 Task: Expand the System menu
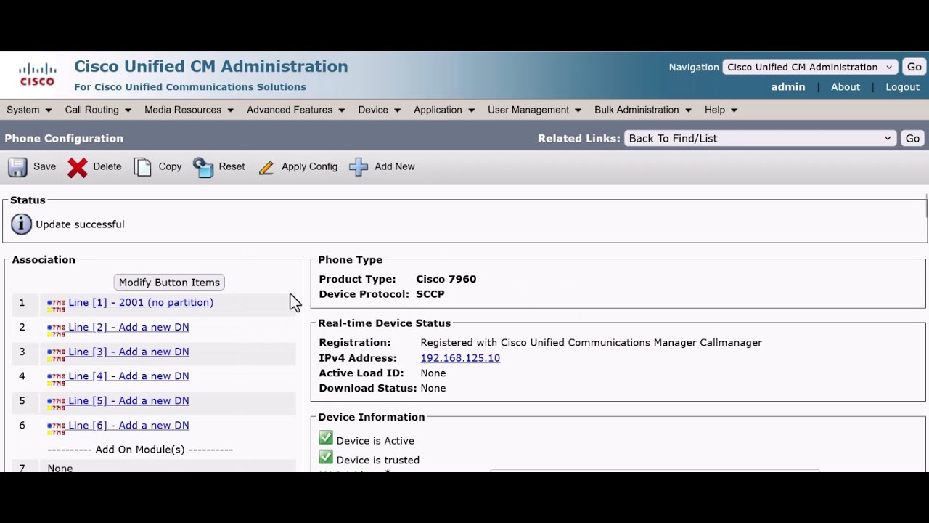(x=29, y=110)
